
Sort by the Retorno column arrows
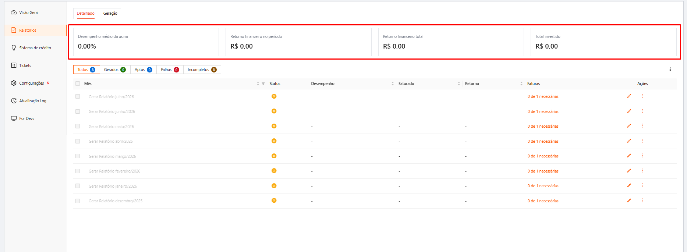coord(521,84)
